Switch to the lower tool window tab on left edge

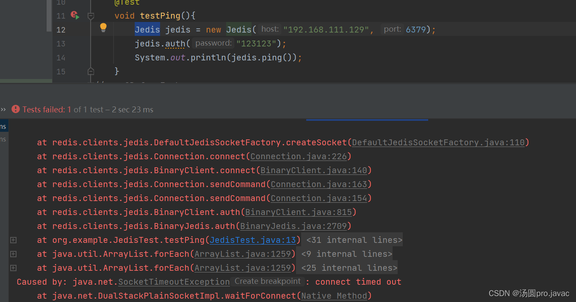click(x=4, y=139)
